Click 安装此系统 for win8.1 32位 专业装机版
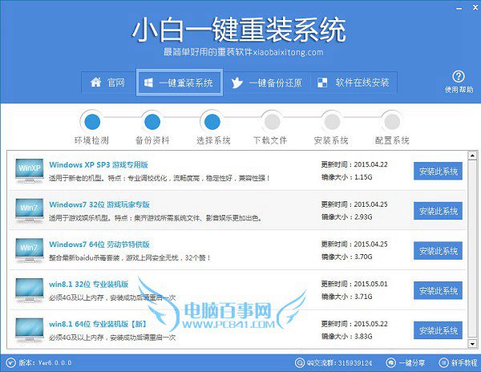The width and height of the screenshot is (481, 372). pos(438,289)
